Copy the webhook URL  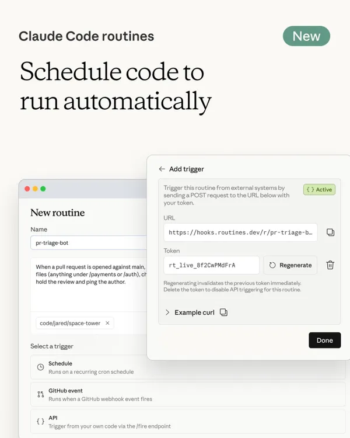click(x=331, y=232)
